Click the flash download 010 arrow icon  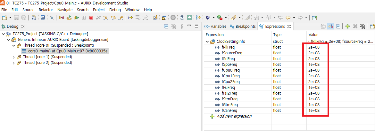155,18
